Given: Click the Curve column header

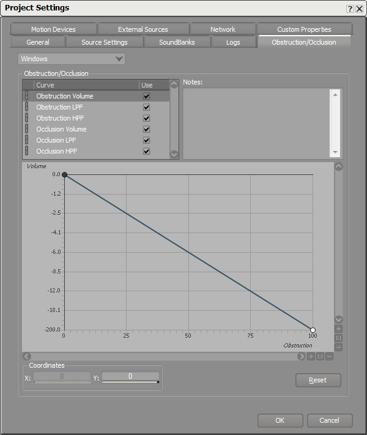Looking at the screenshot, I should [86, 85].
